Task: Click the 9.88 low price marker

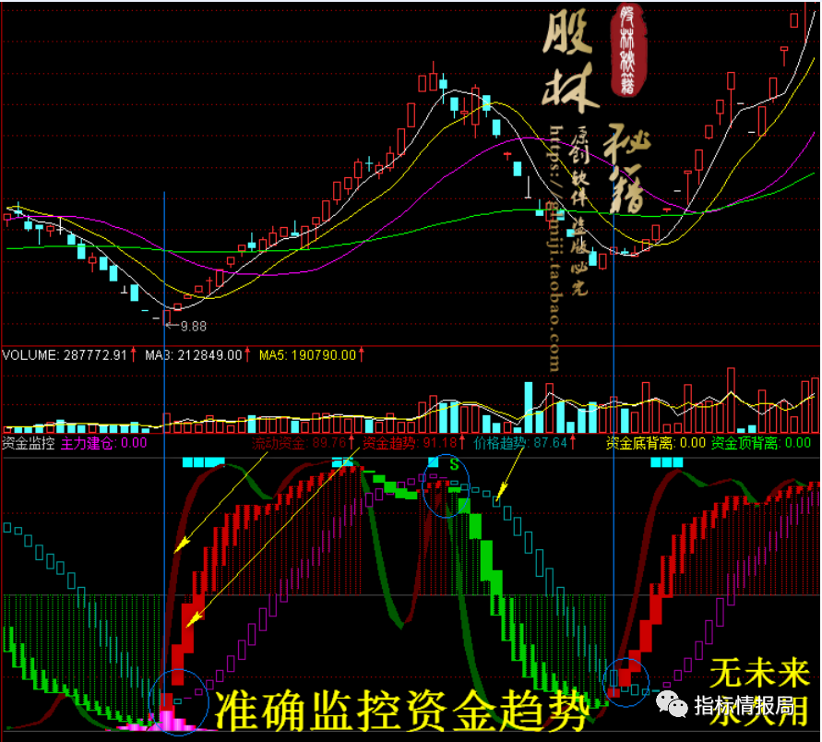Action: pos(194,326)
